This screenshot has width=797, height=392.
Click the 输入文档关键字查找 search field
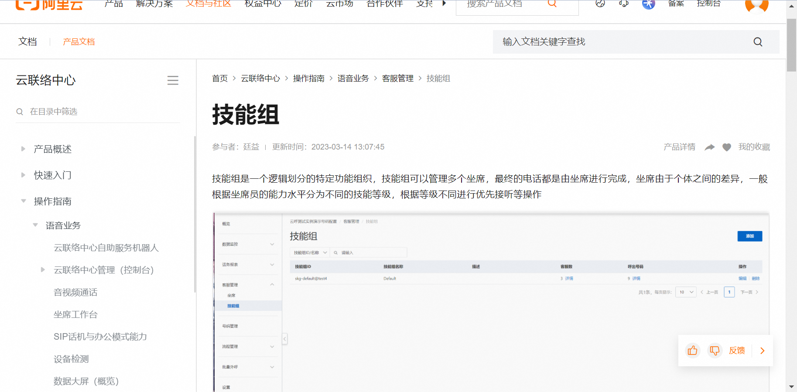636,42
